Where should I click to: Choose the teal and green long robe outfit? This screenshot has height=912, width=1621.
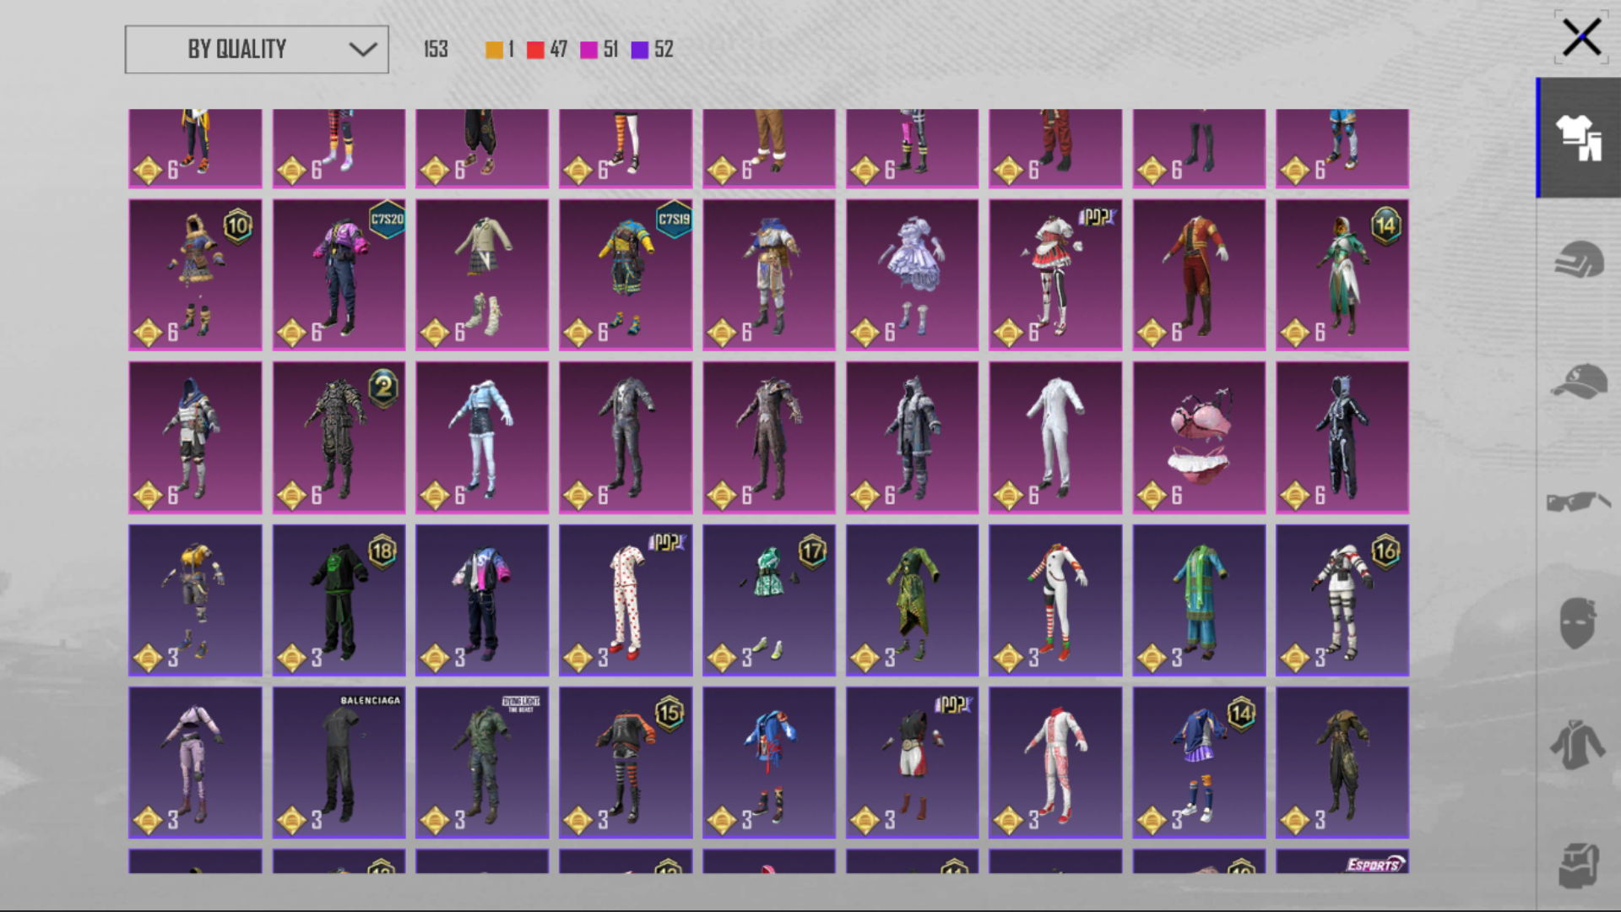pyautogui.click(x=1199, y=600)
